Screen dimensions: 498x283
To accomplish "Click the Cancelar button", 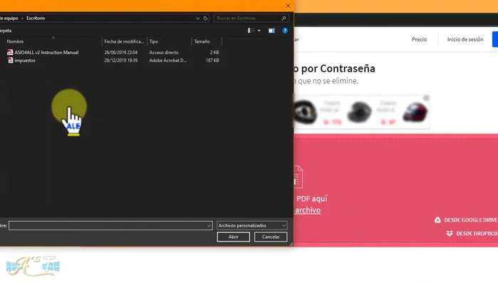I will (x=271, y=237).
